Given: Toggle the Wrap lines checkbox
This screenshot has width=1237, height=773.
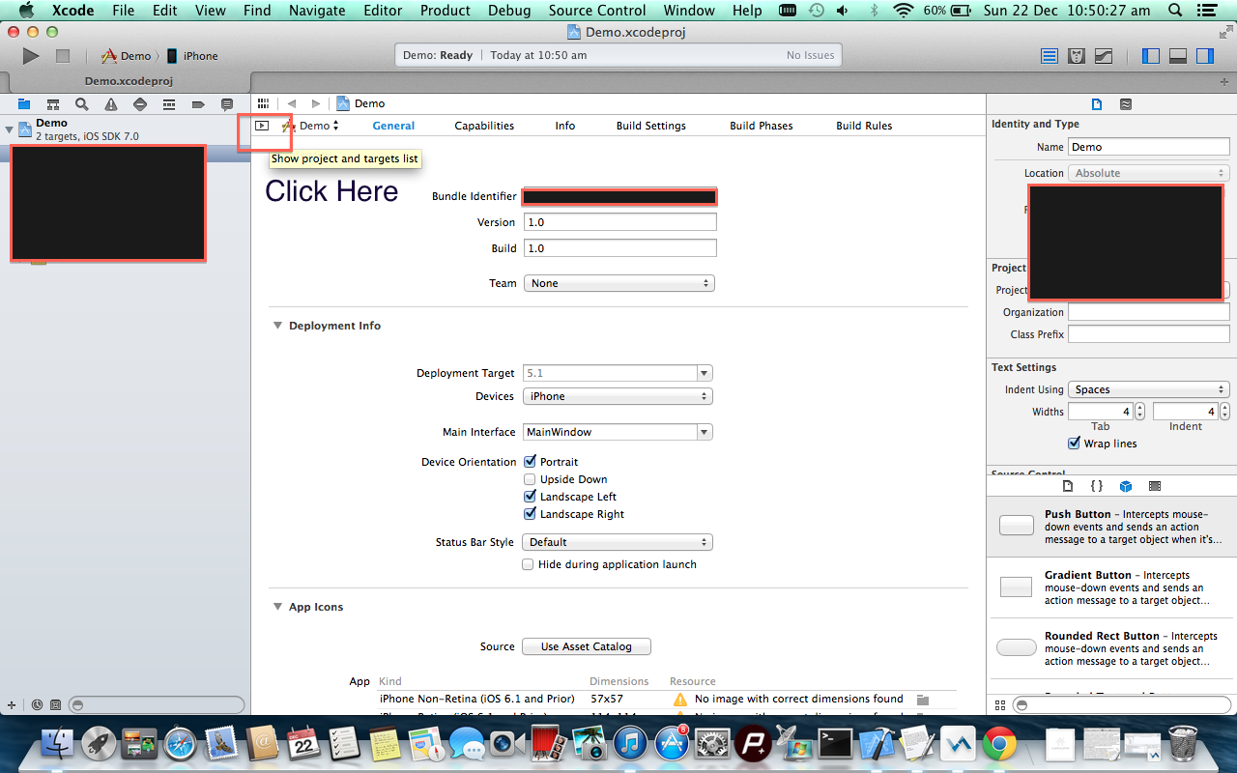Looking at the screenshot, I should (1074, 444).
